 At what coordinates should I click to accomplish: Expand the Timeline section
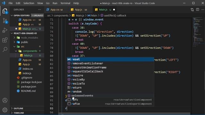tap(27, 113)
